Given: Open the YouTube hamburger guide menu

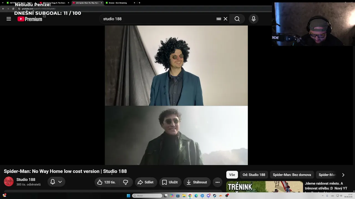Looking at the screenshot, I should (9, 19).
